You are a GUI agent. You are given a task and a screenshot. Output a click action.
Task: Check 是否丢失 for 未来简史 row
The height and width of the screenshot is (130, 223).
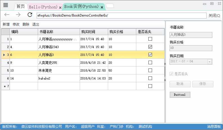150,70
